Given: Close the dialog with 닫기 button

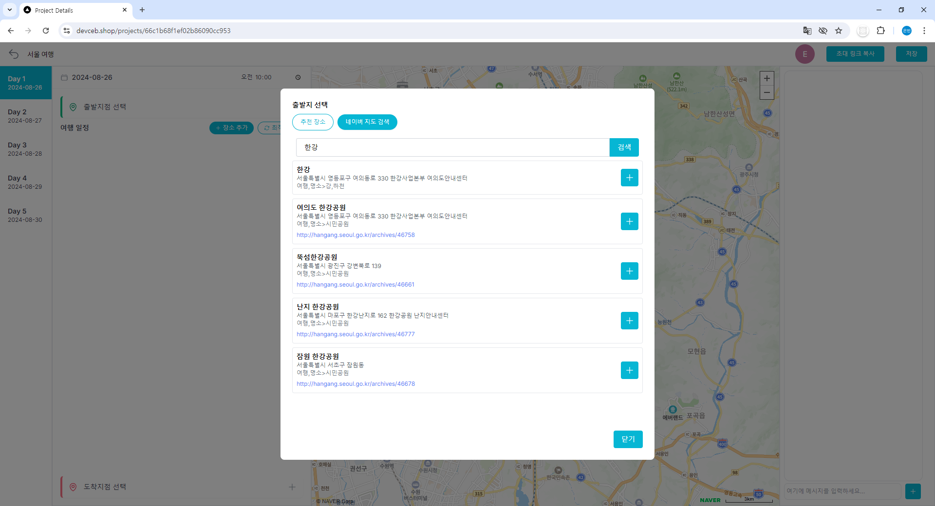Looking at the screenshot, I should 628,439.
